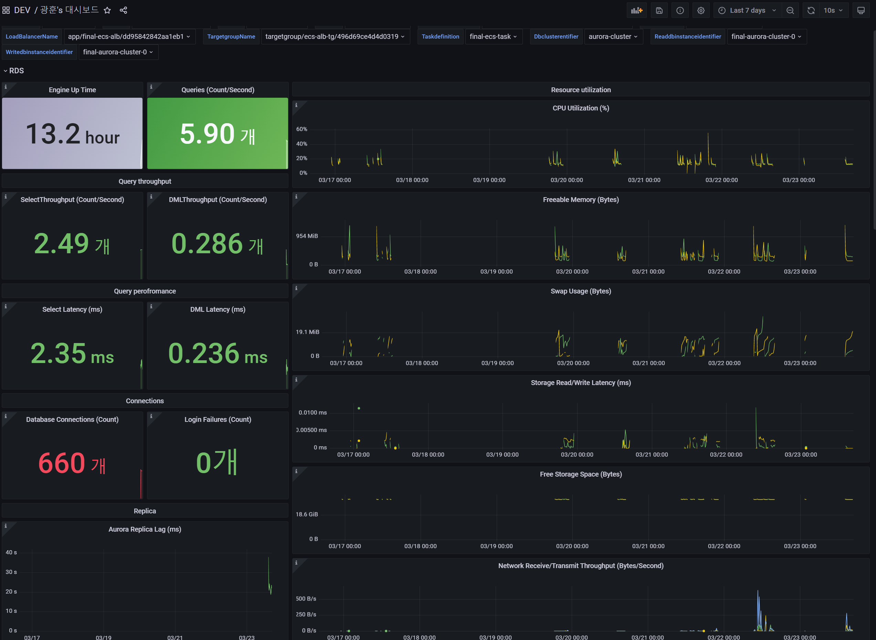876x640 pixels.
Task: Add a new panel to the dashboard
Action: point(636,10)
